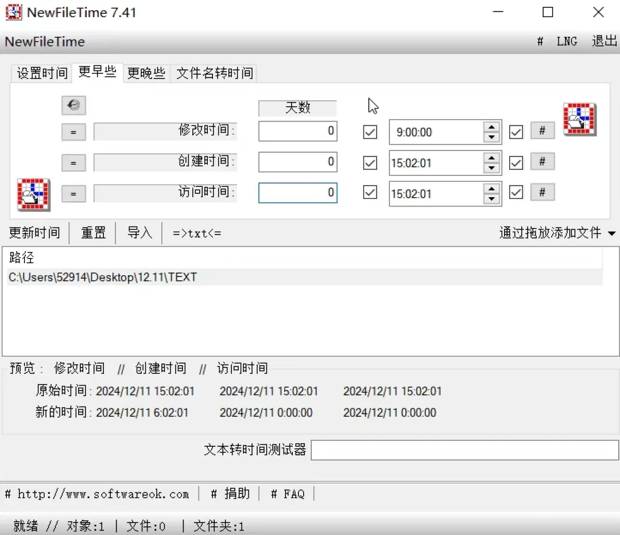
Task: Increase the 创建时间 time with up arrow
Action: coord(491,158)
